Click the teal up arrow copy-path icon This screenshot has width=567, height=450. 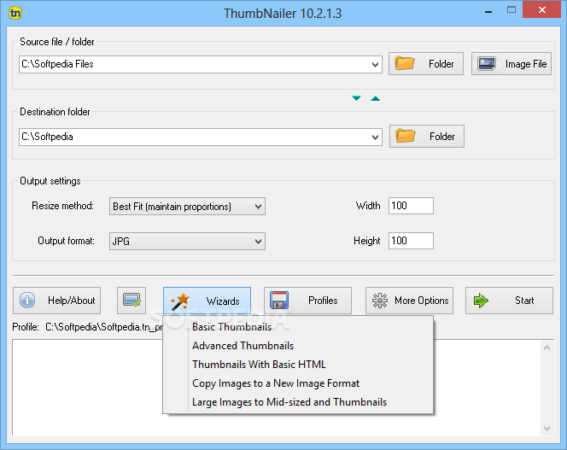point(376,98)
